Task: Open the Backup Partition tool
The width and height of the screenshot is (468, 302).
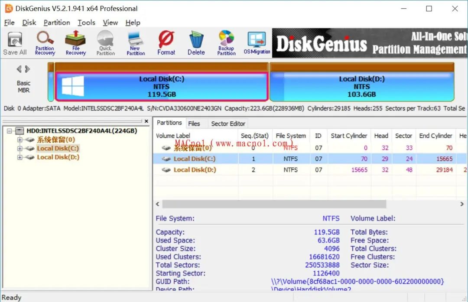Action: (226, 44)
